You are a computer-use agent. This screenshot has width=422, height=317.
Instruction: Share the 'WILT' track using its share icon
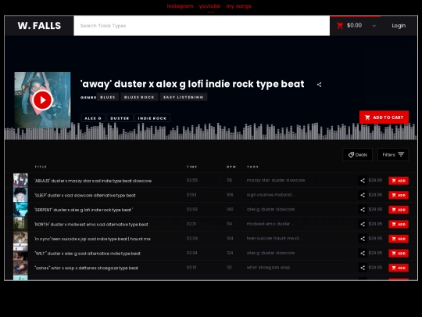363,253
